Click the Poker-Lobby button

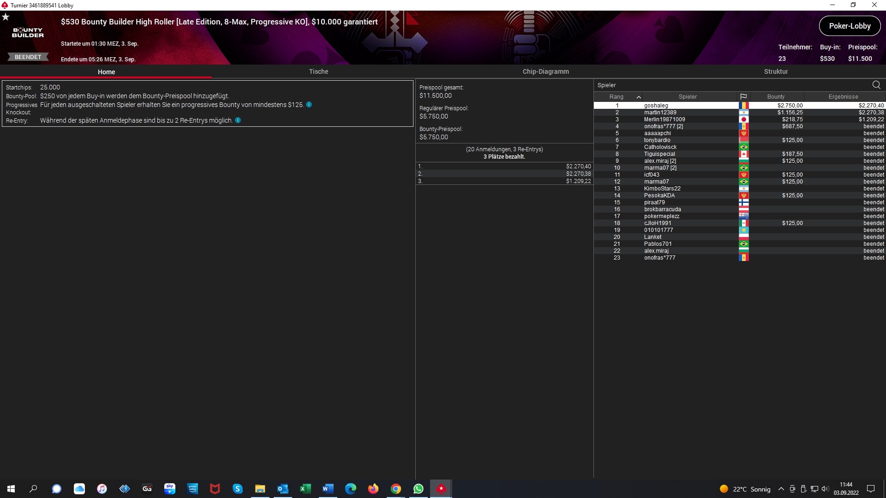(850, 26)
